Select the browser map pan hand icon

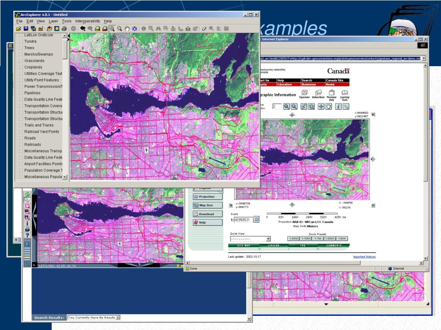tap(329, 107)
